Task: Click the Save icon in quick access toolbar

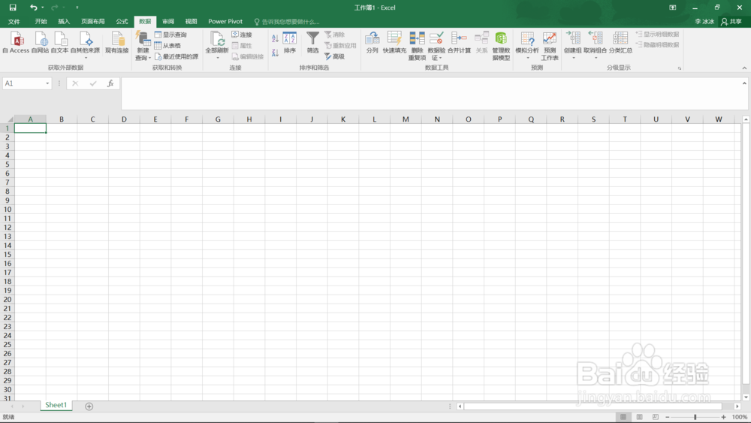Action: tap(13, 8)
